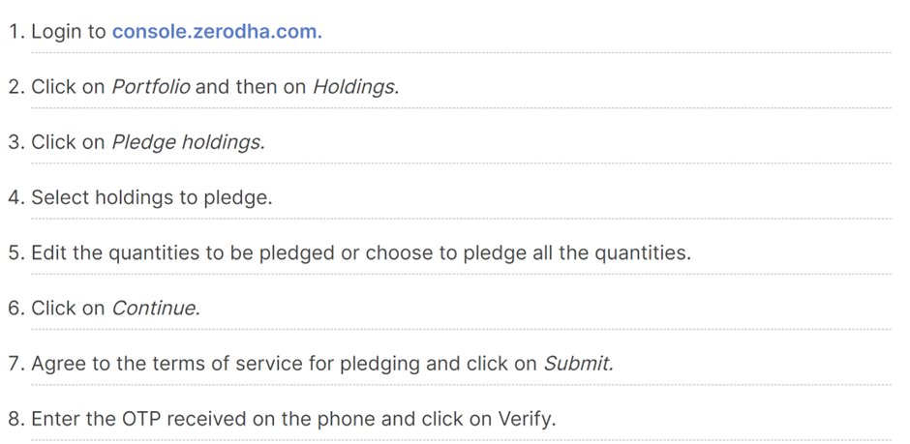The width and height of the screenshot is (910, 444).
Task: Select the step 4 text about selecting holdings
Action: pos(151,197)
